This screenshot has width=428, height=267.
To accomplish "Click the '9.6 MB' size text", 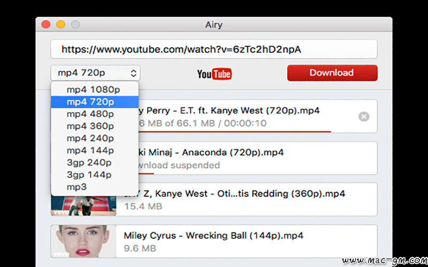I will click(140, 248).
